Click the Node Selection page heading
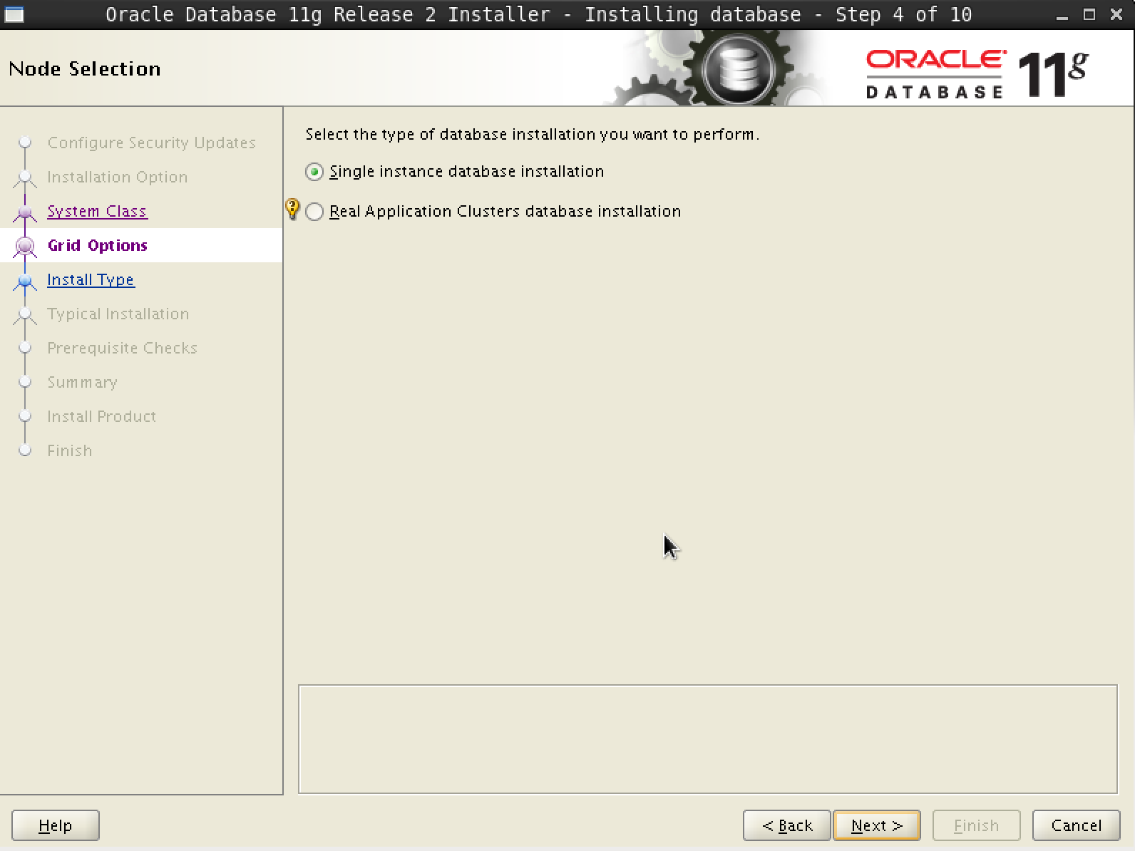This screenshot has height=851, width=1135. (85, 68)
